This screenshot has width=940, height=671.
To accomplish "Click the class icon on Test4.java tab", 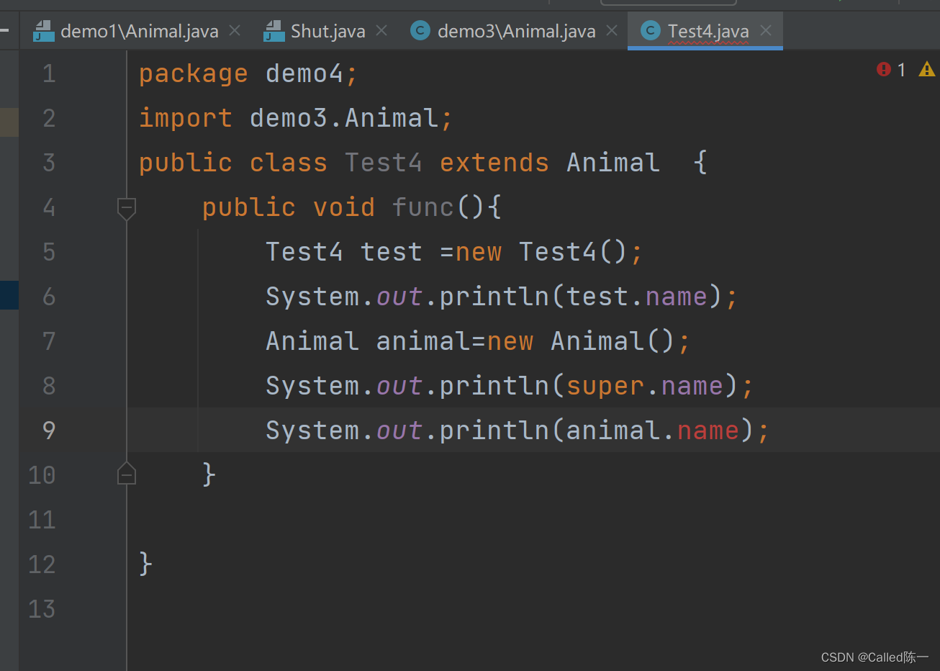I will [650, 30].
